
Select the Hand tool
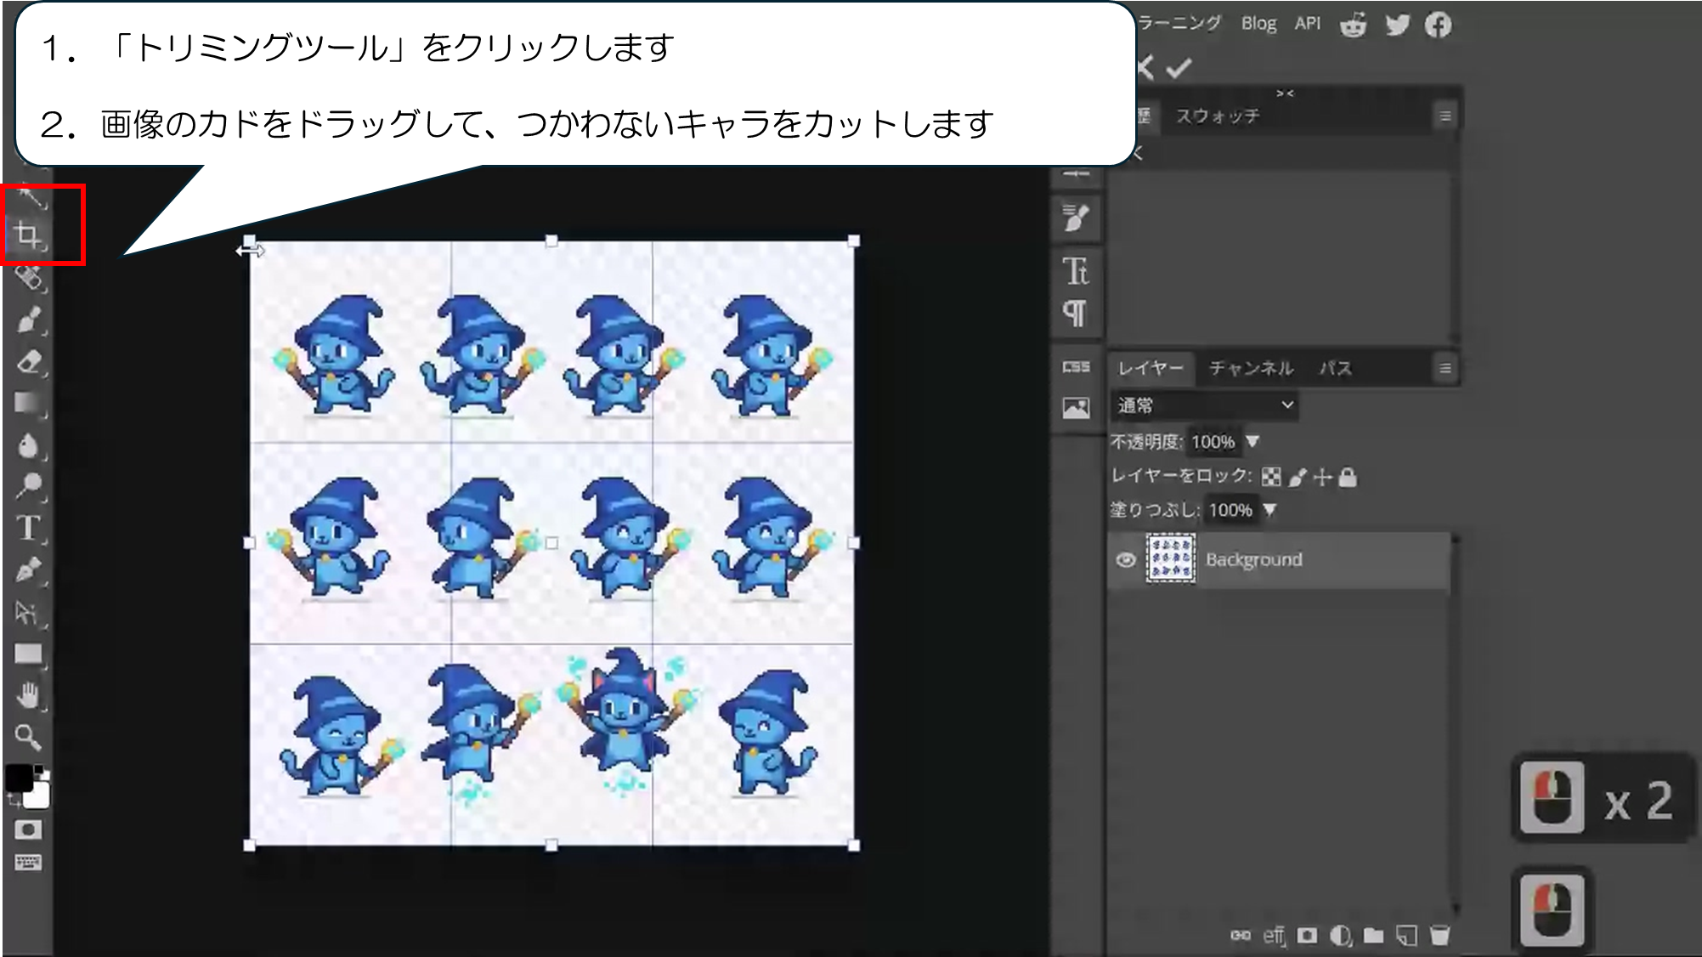pyautogui.click(x=28, y=696)
